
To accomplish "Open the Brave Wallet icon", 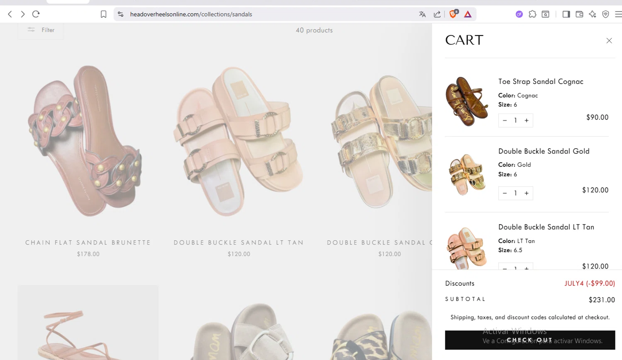I will tap(579, 14).
